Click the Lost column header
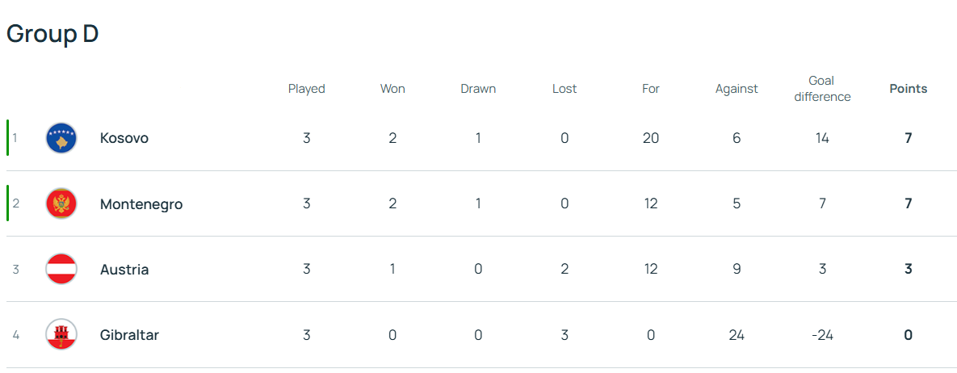957x373 pixels. pos(565,89)
